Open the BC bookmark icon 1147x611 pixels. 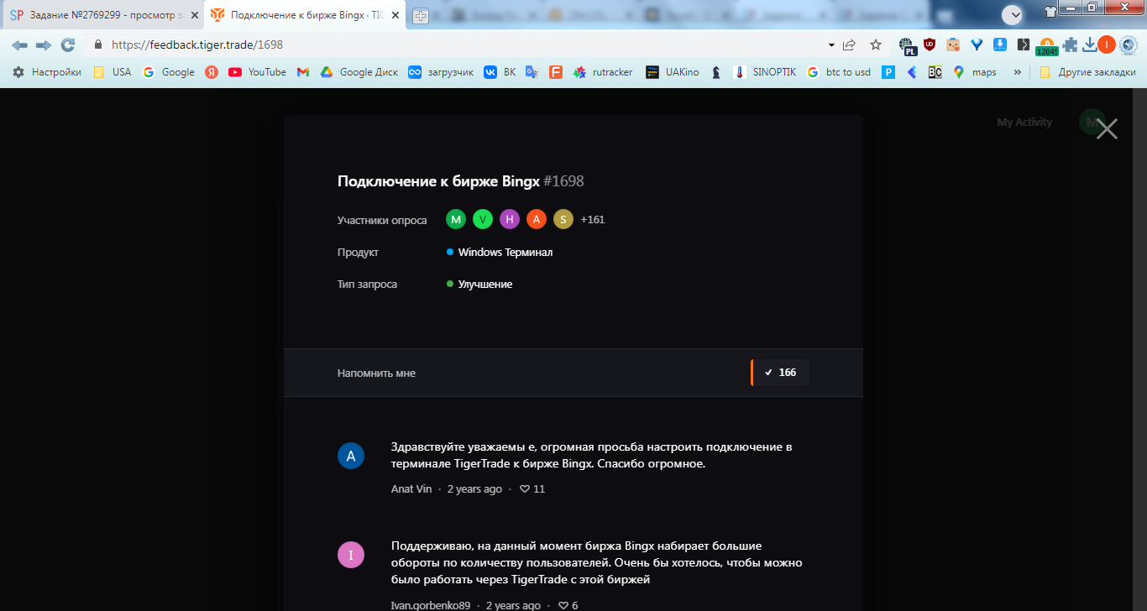(935, 72)
